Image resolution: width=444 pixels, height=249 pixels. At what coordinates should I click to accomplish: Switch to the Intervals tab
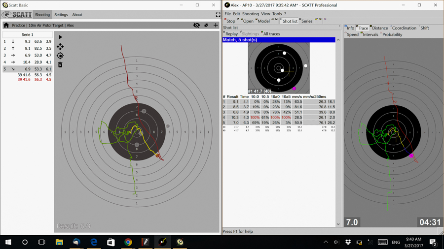pyautogui.click(x=370, y=34)
